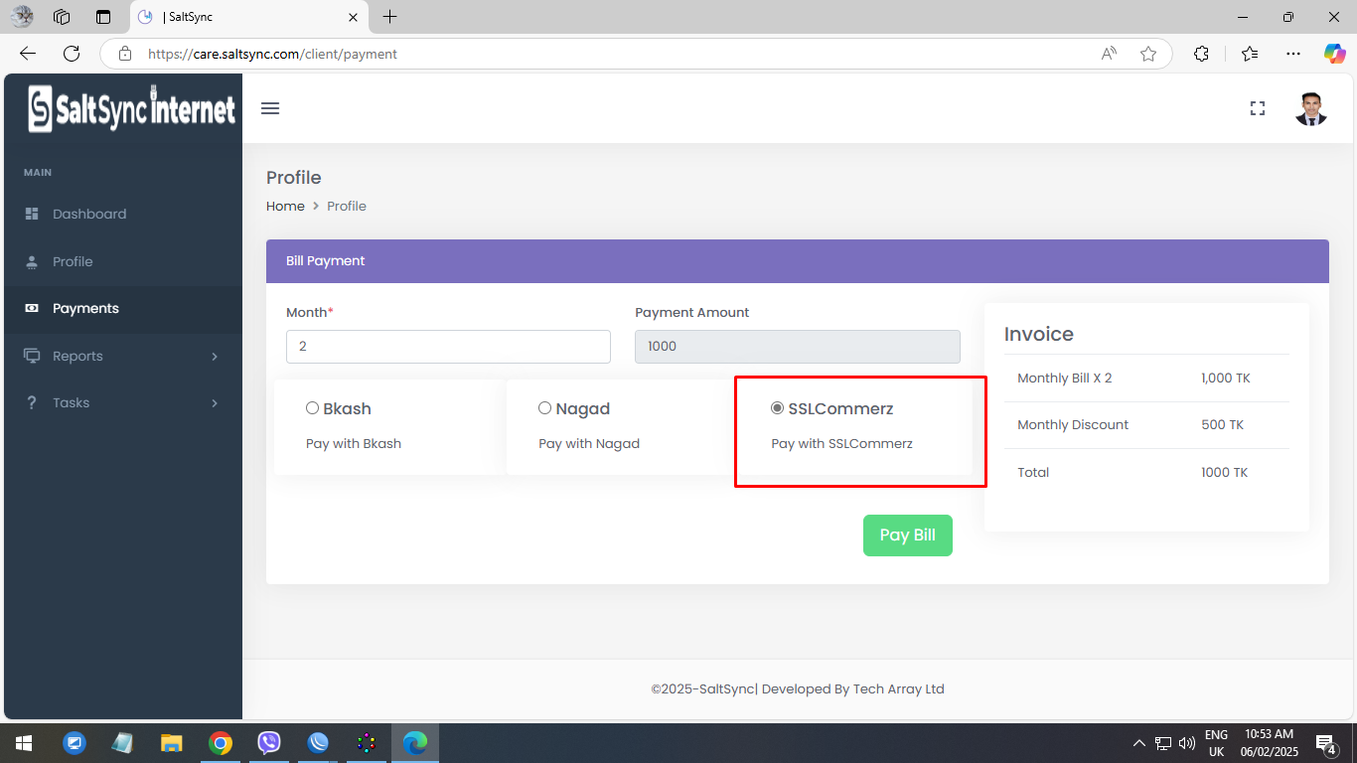Screen dimensions: 1357x763
Task: Expand the Reports sidebar submenu
Action: (x=121, y=356)
